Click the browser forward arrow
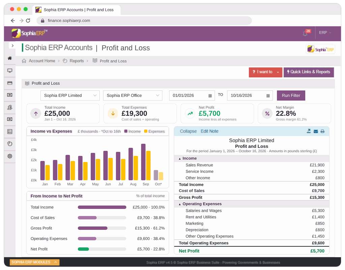345x270 pixels. coord(21,21)
